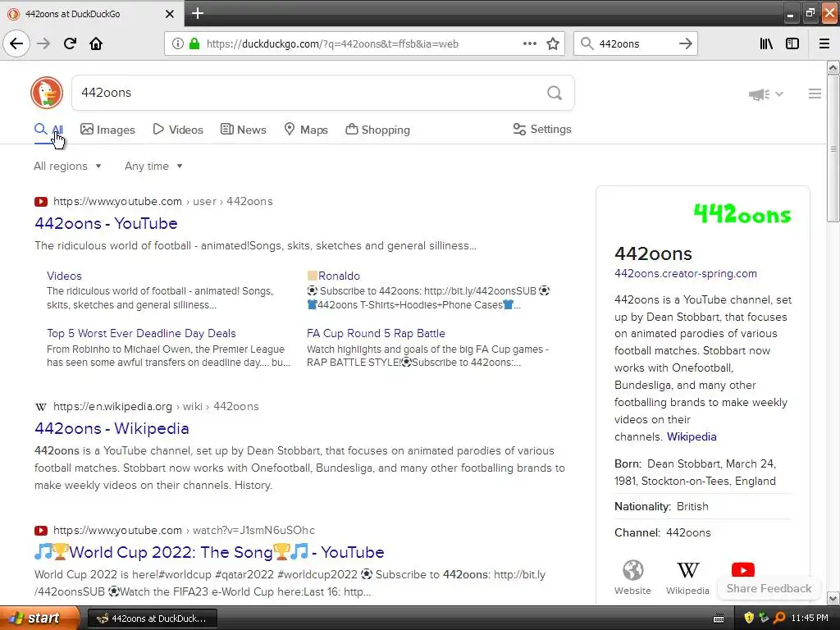This screenshot has height=630, width=840.
Task: Click the page vertical scrollbar thumb
Action: pos(833,148)
